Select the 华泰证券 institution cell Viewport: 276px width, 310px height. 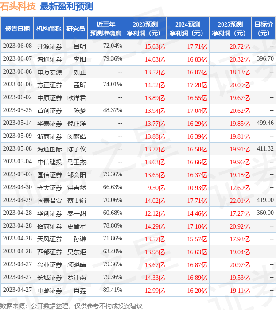pyautogui.click(x=50, y=124)
